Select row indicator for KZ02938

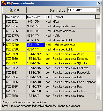(x=4, y=96)
